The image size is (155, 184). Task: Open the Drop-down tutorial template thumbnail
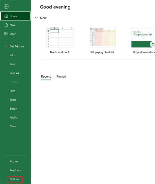143,37
